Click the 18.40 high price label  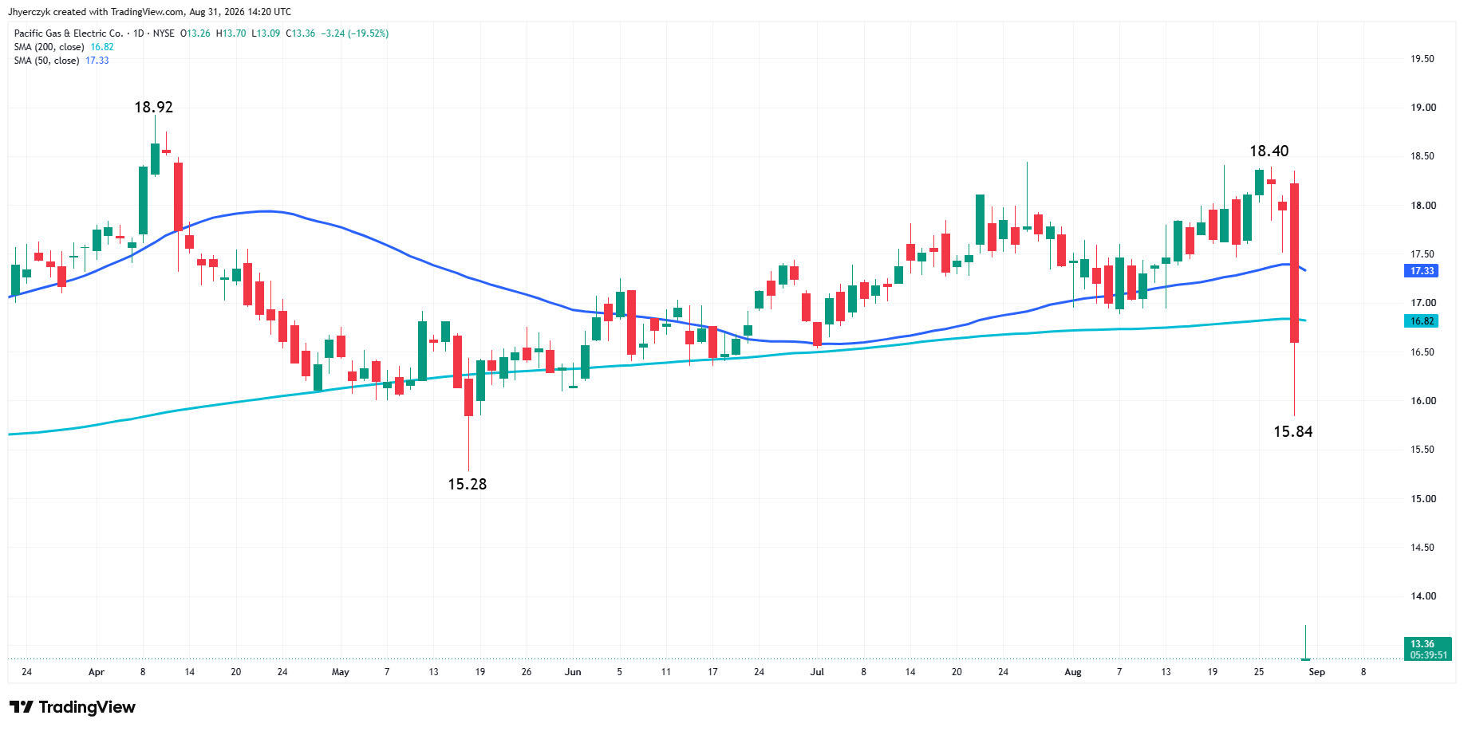click(1269, 151)
